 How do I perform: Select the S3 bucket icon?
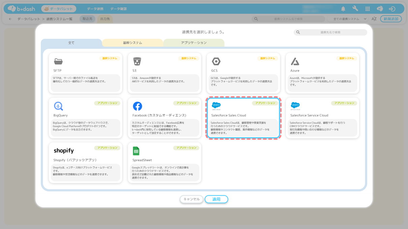point(137,61)
